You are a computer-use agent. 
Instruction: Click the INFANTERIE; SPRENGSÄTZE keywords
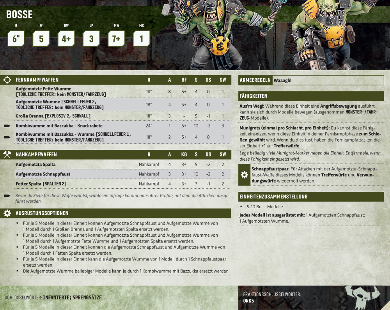click(73, 298)
